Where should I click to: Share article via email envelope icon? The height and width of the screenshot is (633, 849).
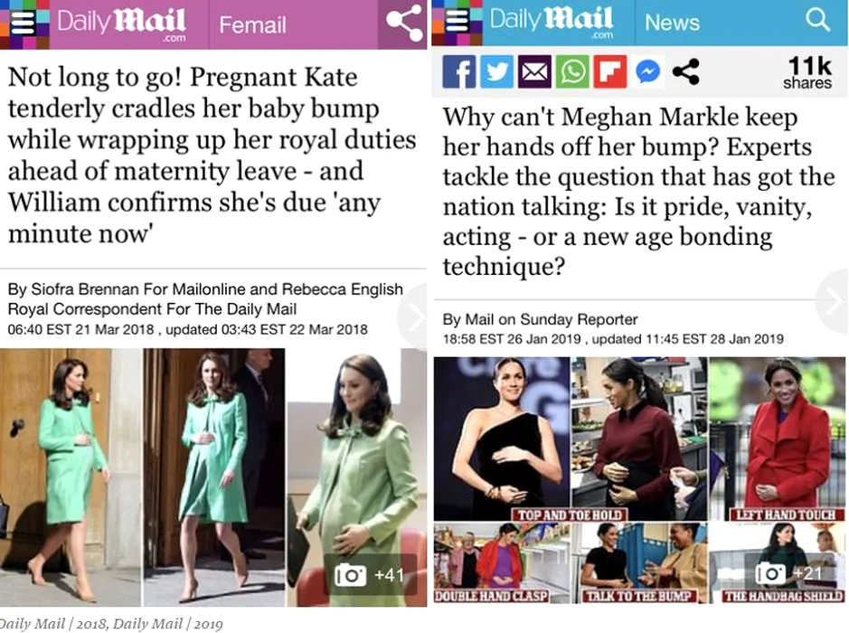click(x=534, y=71)
